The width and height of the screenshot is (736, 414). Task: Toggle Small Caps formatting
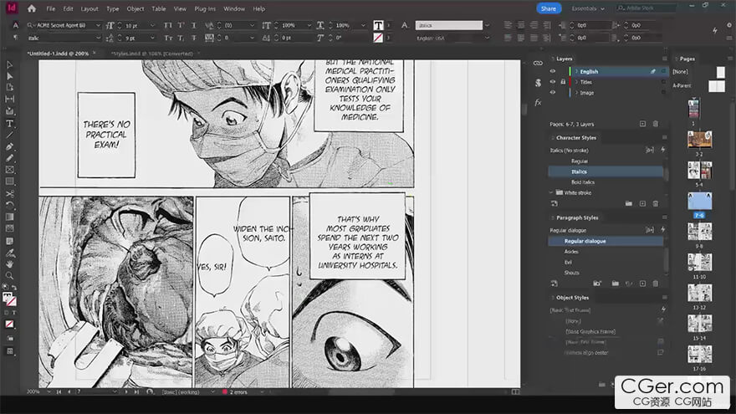(x=168, y=38)
